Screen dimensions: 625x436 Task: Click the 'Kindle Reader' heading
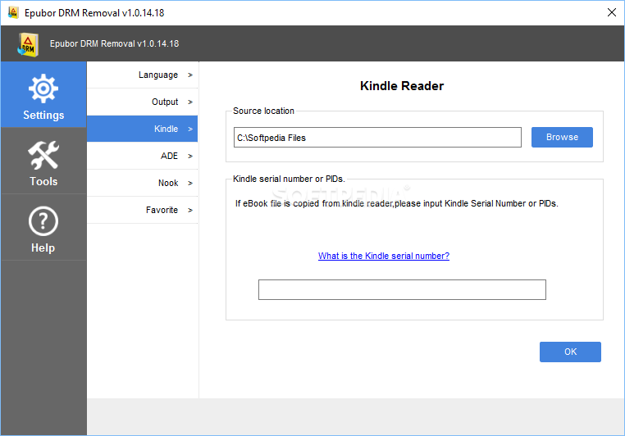(x=402, y=86)
